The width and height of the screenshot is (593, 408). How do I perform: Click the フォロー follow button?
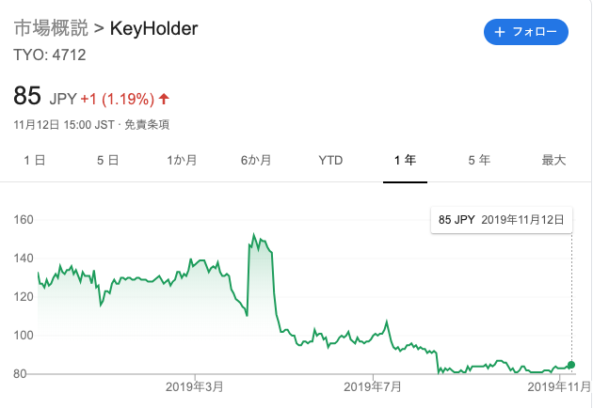pos(525,32)
